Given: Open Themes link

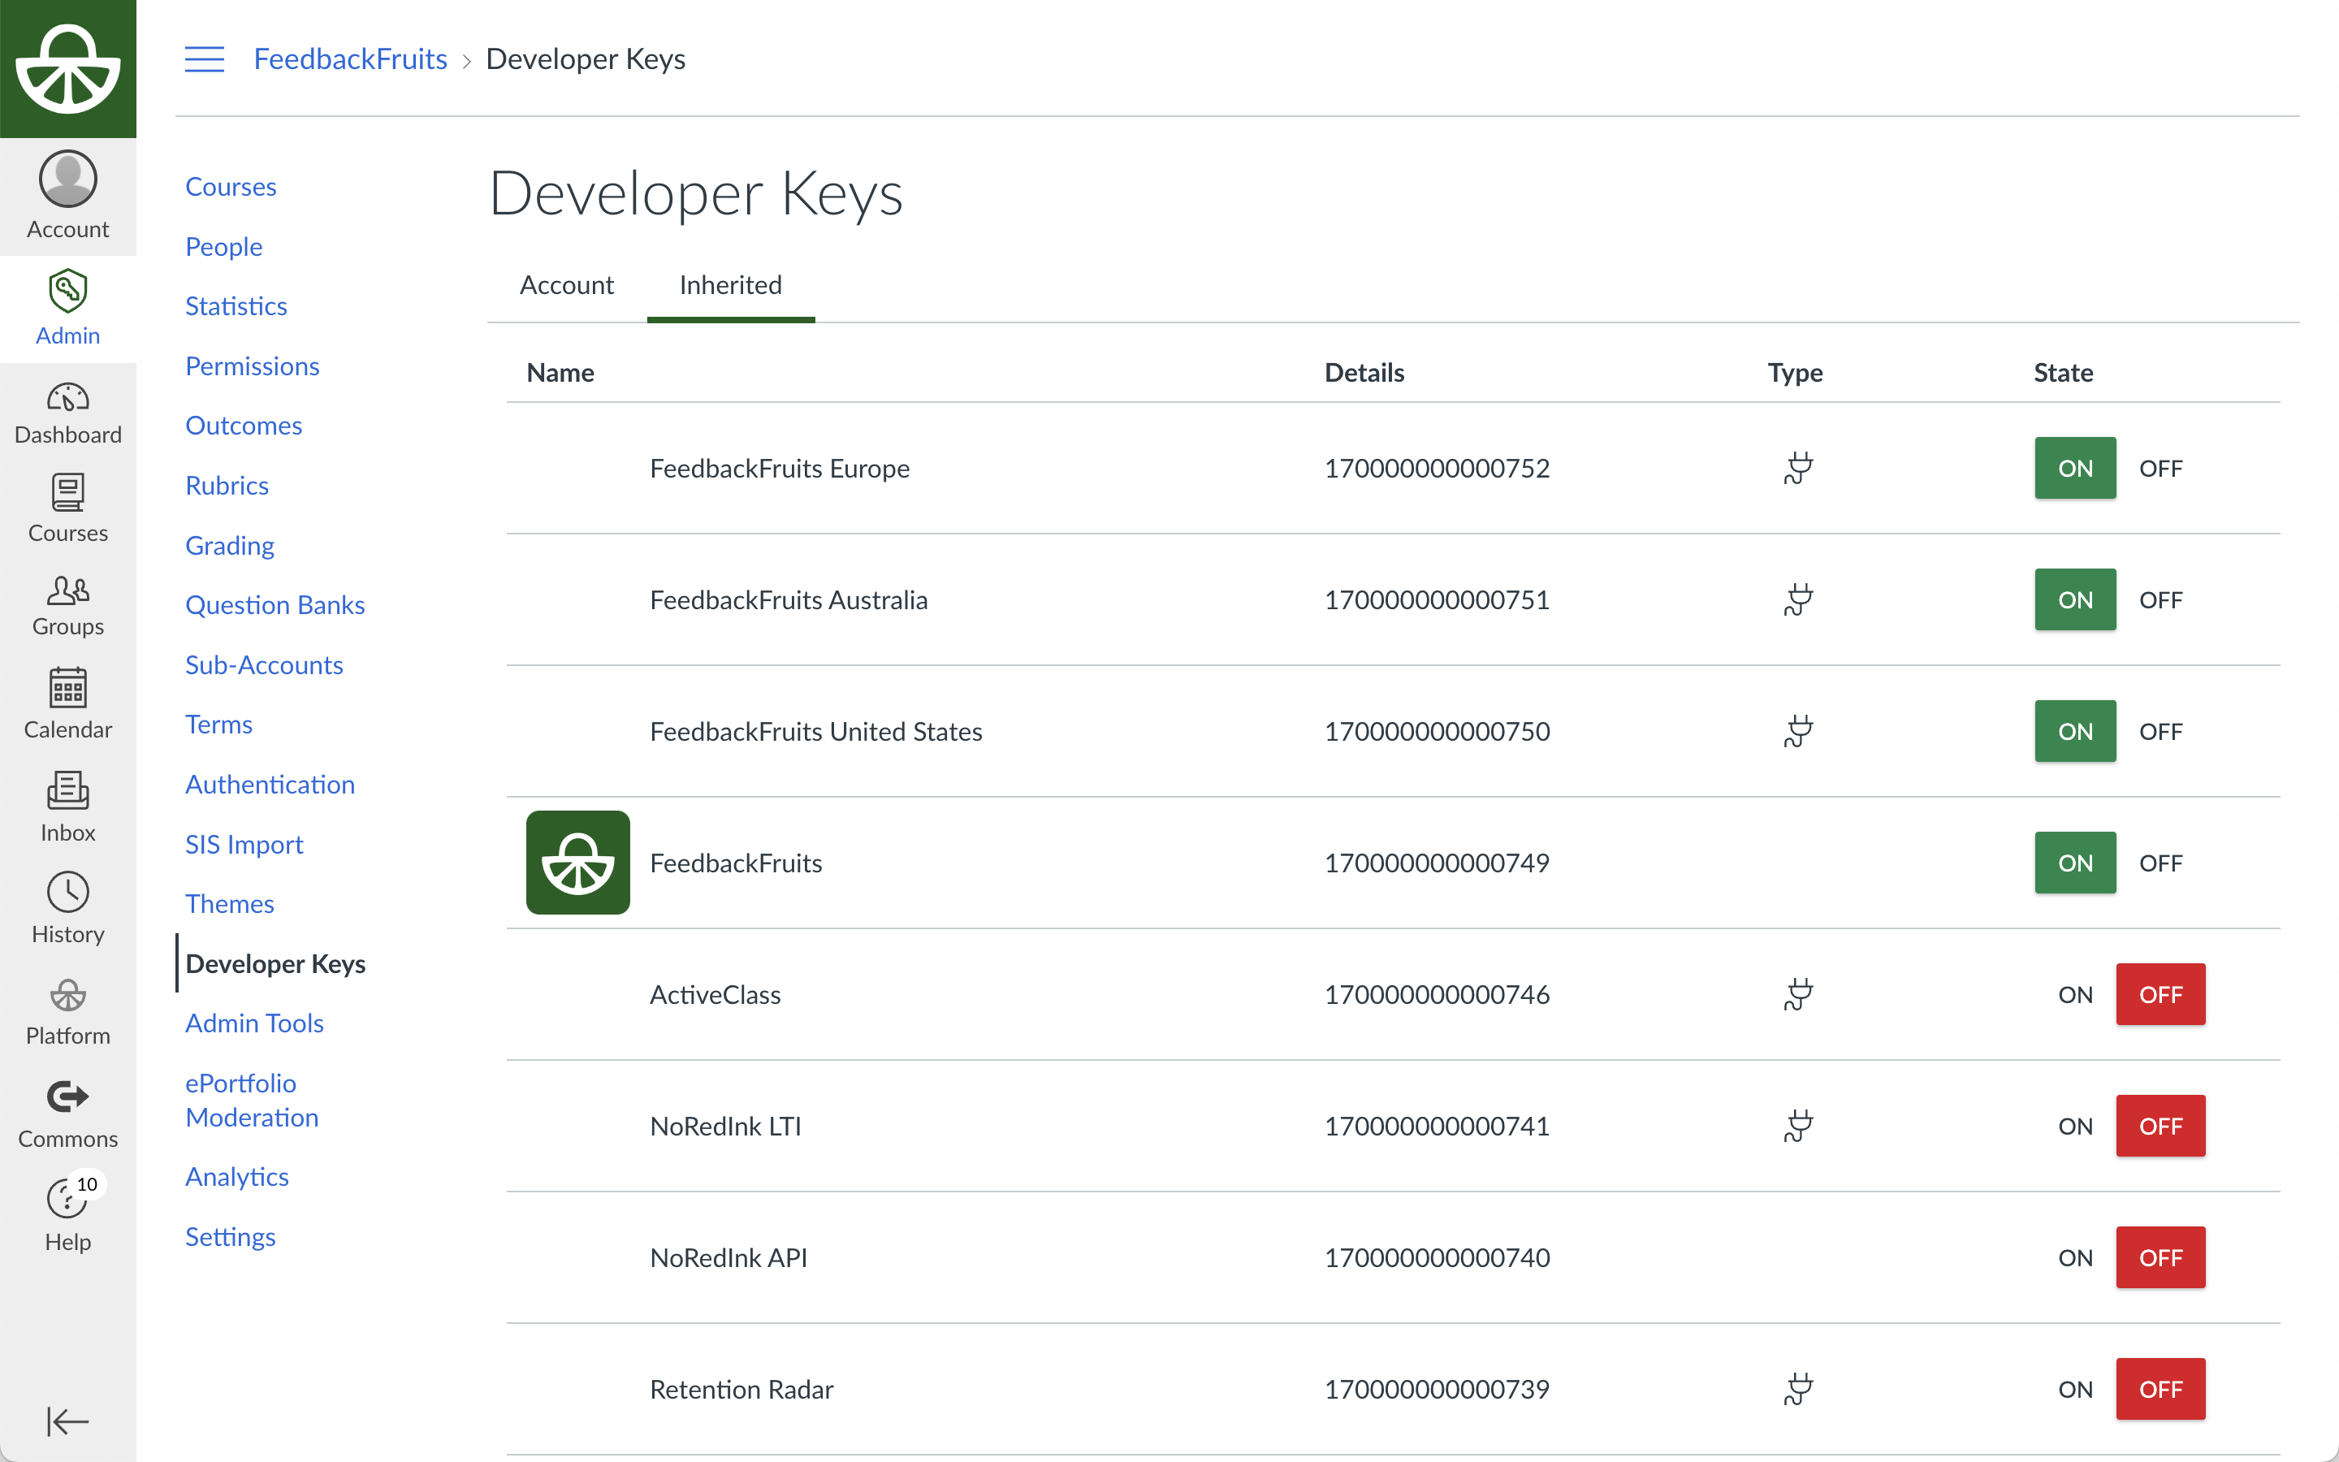Looking at the screenshot, I should (230, 903).
